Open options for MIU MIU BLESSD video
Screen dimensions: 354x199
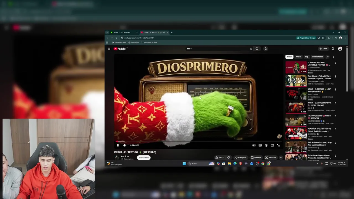(x=335, y=116)
